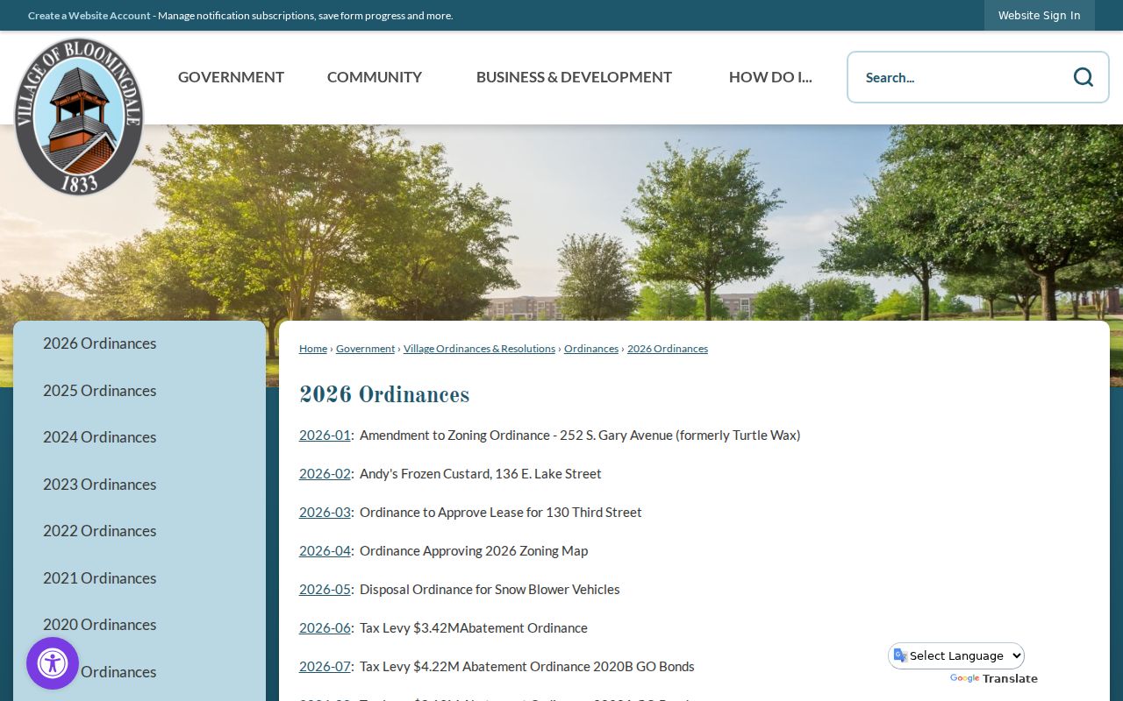Click "Ordinance to Approve Lease for 130 Third Street"
Screen dimensions: 1123x701
pos(501,513)
